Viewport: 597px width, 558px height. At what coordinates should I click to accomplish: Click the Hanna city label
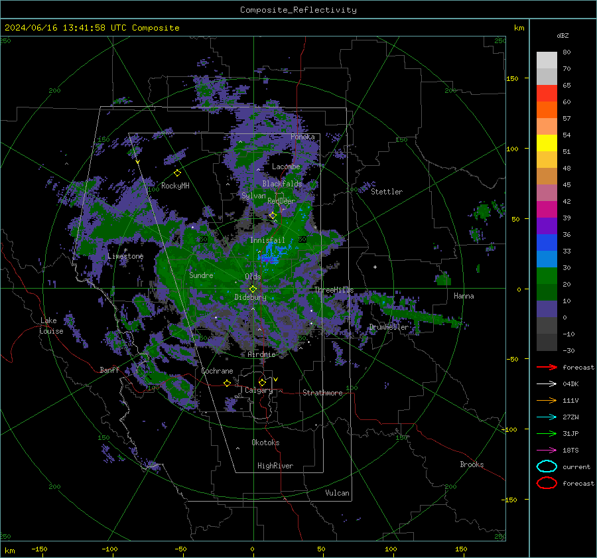click(464, 296)
